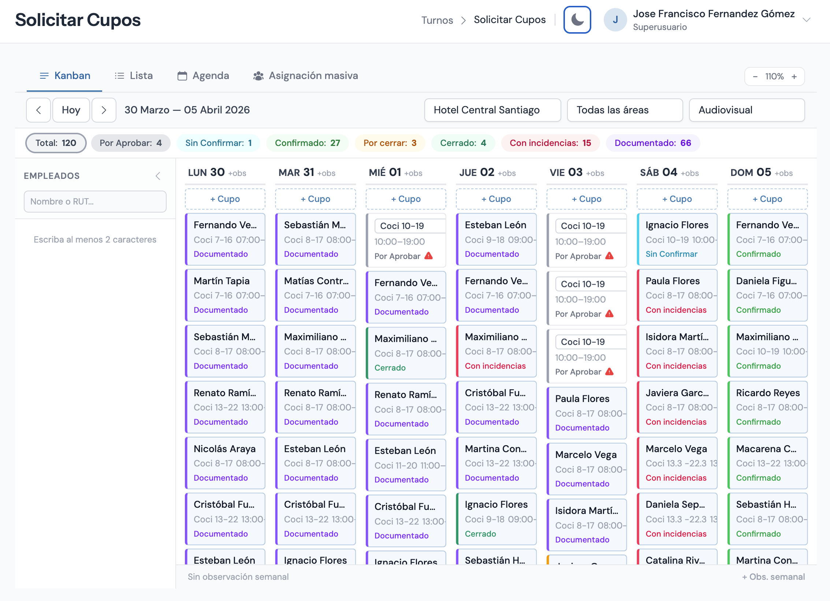The width and height of the screenshot is (830, 601).
Task: Go to next week arrow
Action: 104,110
